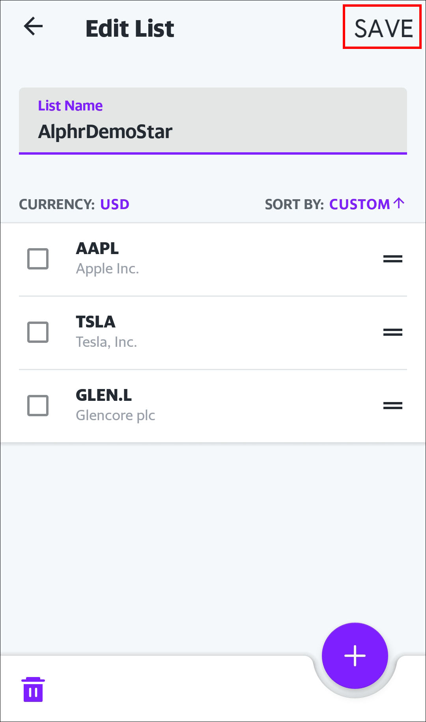Tap the purple plus add button
426x722 pixels.
pos(355,656)
